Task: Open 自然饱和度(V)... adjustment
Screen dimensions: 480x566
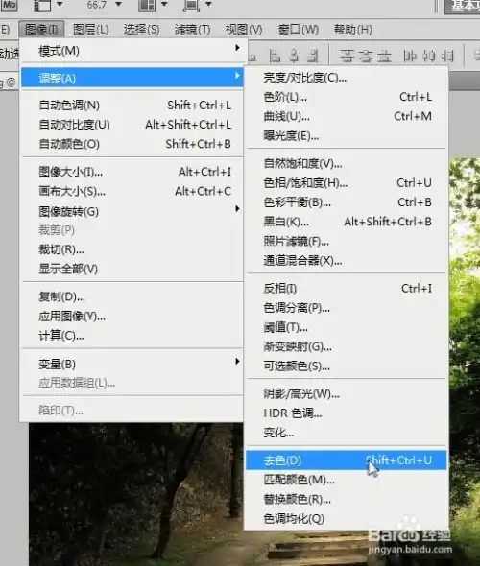Action: [x=346, y=163]
